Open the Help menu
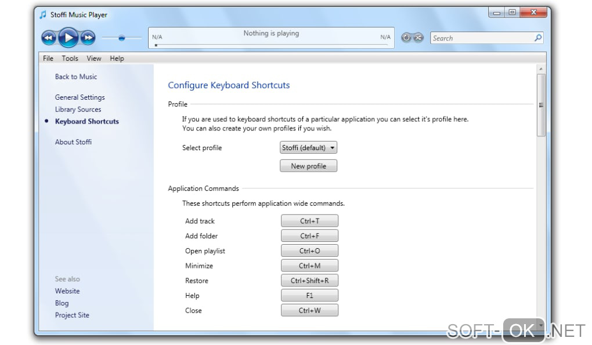Screen dimensions: 592x345 coord(117,59)
